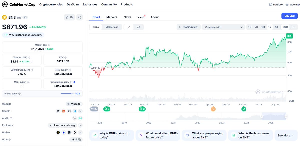Grab the right range slider handle
This screenshot has width=300, height=146.
coord(286,116)
